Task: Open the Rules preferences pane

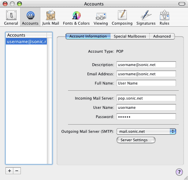Action: coord(164,17)
